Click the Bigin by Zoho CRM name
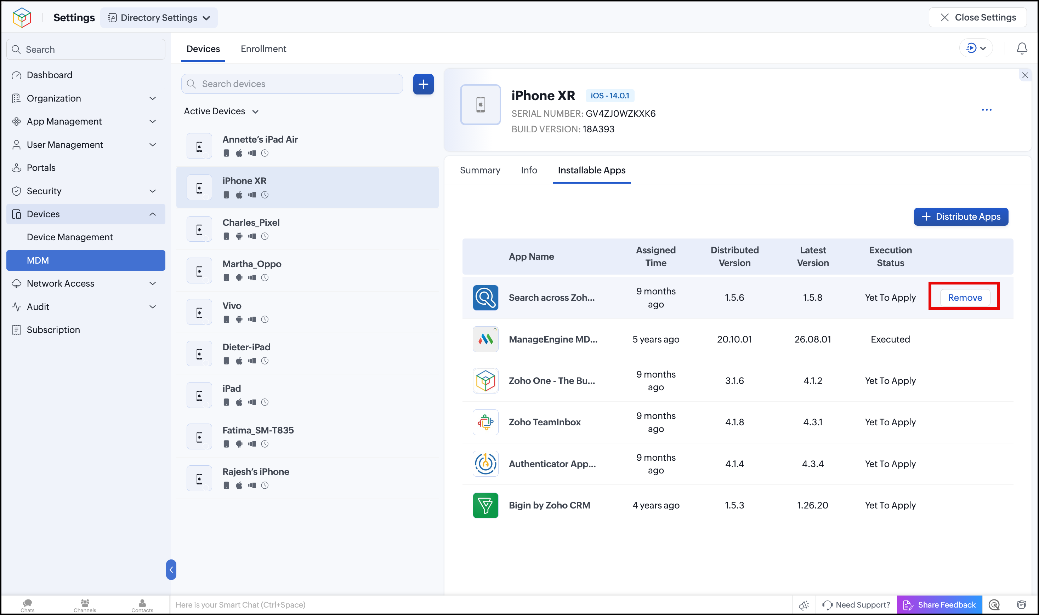Image resolution: width=1039 pixels, height=615 pixels. pyautogui.click(x=549, y=505)
